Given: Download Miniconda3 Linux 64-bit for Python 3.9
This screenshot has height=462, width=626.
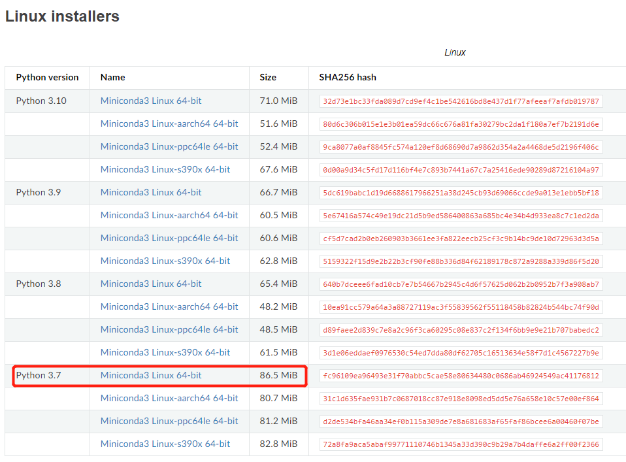Looking at the screenshot, I should (x=151, y=193).
